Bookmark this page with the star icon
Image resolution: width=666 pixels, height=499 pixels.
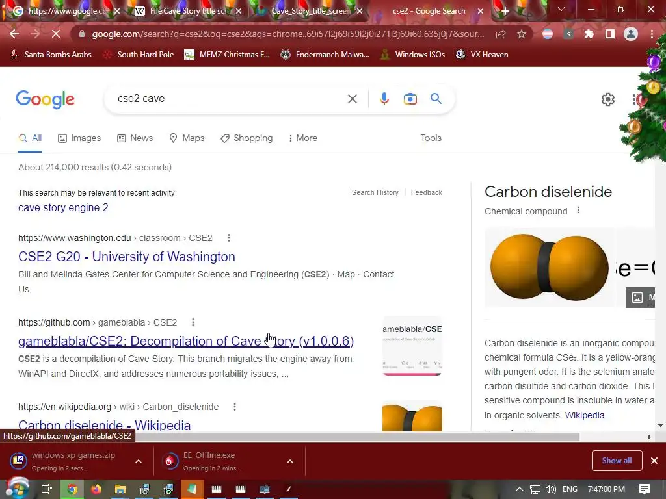click(522, 34)
